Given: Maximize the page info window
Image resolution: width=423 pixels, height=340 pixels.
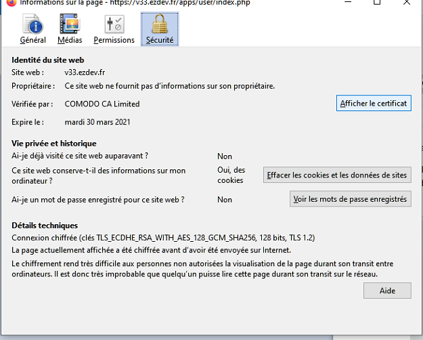Looking at the screenshot, I should click(x=377, y=3).
